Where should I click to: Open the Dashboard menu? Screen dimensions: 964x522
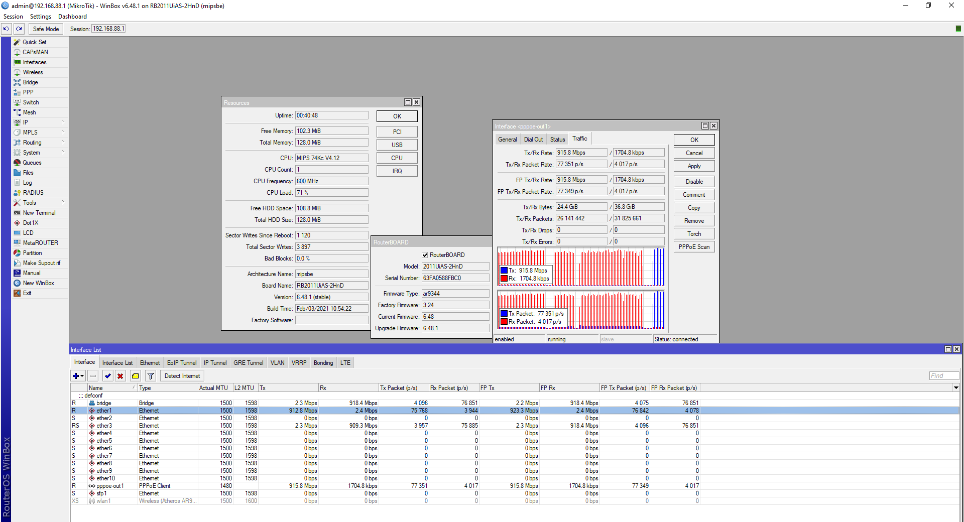(x=72, y=17)
